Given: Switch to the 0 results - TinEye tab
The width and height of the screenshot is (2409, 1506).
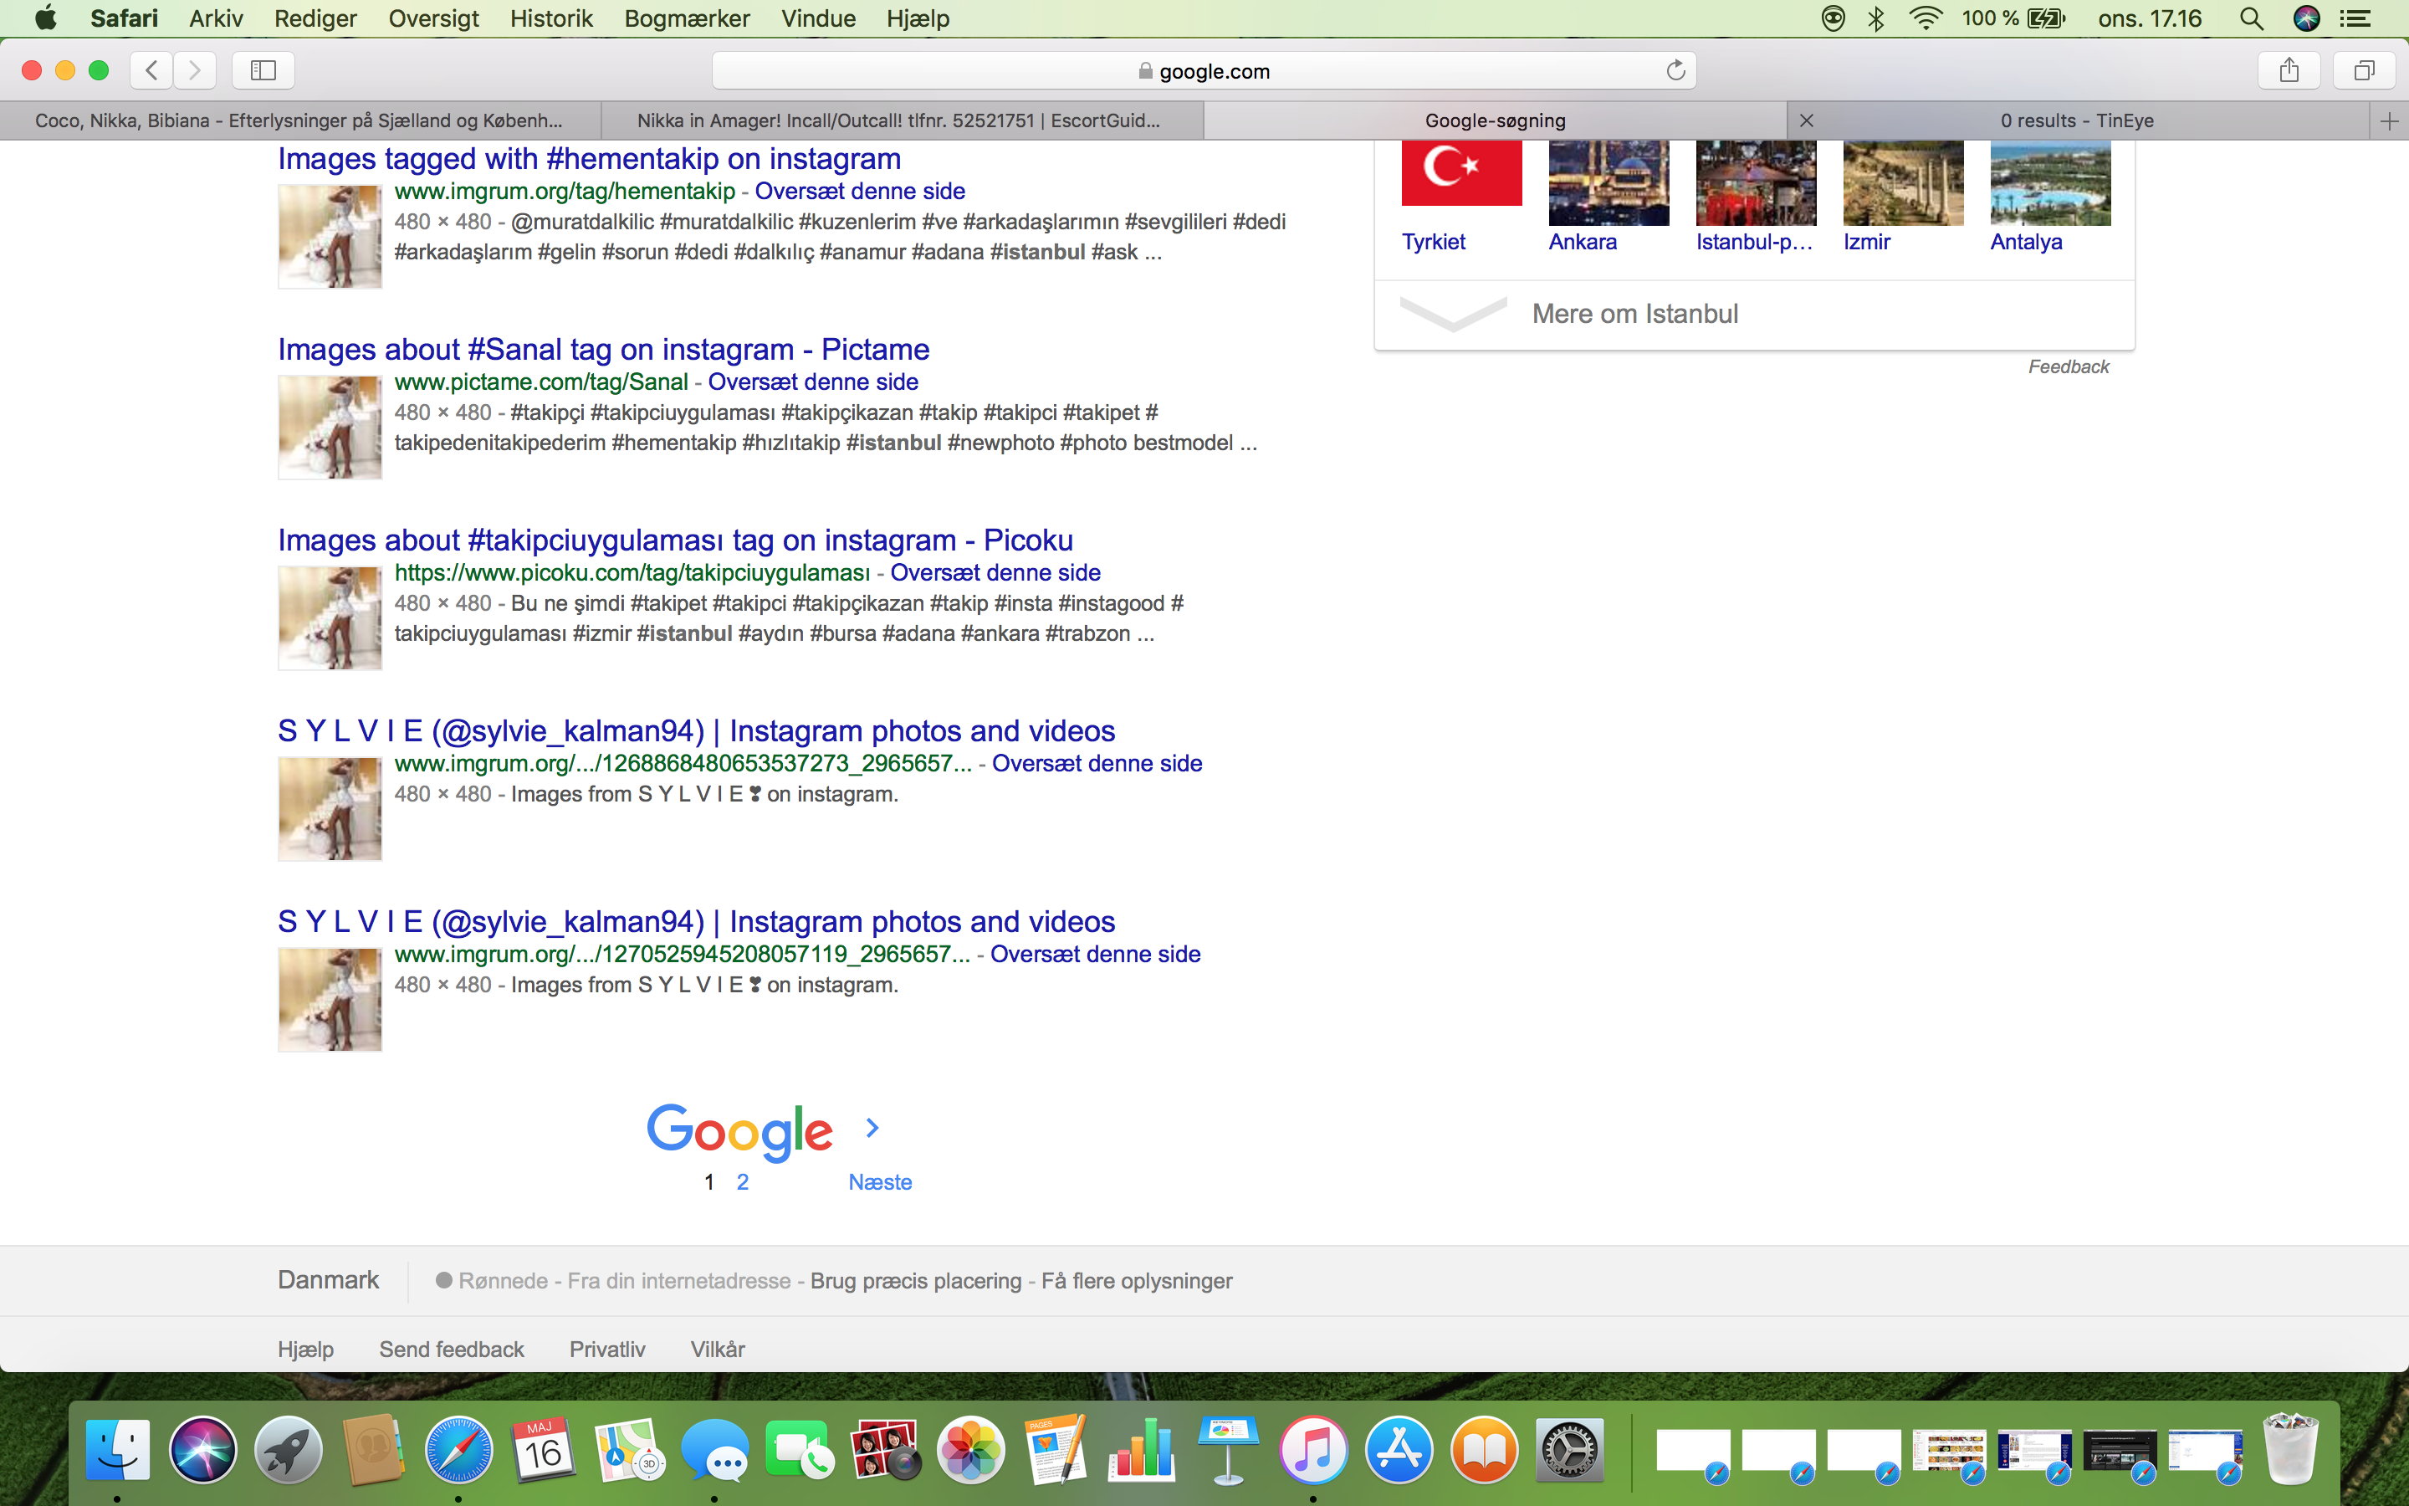Looking at the screenshot, I should tap(2078, 120).
